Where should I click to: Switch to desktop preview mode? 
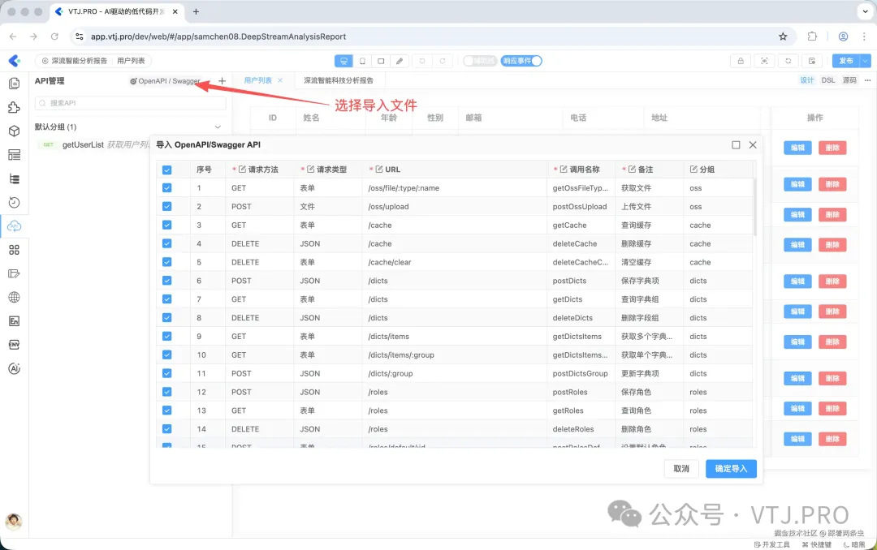coord(343,61)
